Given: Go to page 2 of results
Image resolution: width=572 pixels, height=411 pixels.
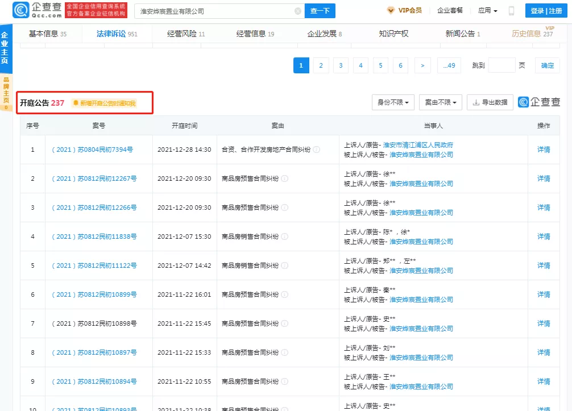Looking at the screenshot, I should click(x=321, y=65).
